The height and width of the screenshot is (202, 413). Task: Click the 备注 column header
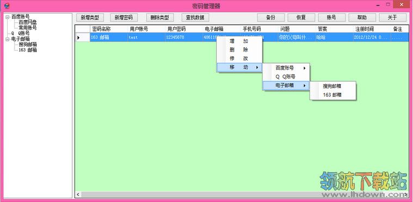coord(400,29)
